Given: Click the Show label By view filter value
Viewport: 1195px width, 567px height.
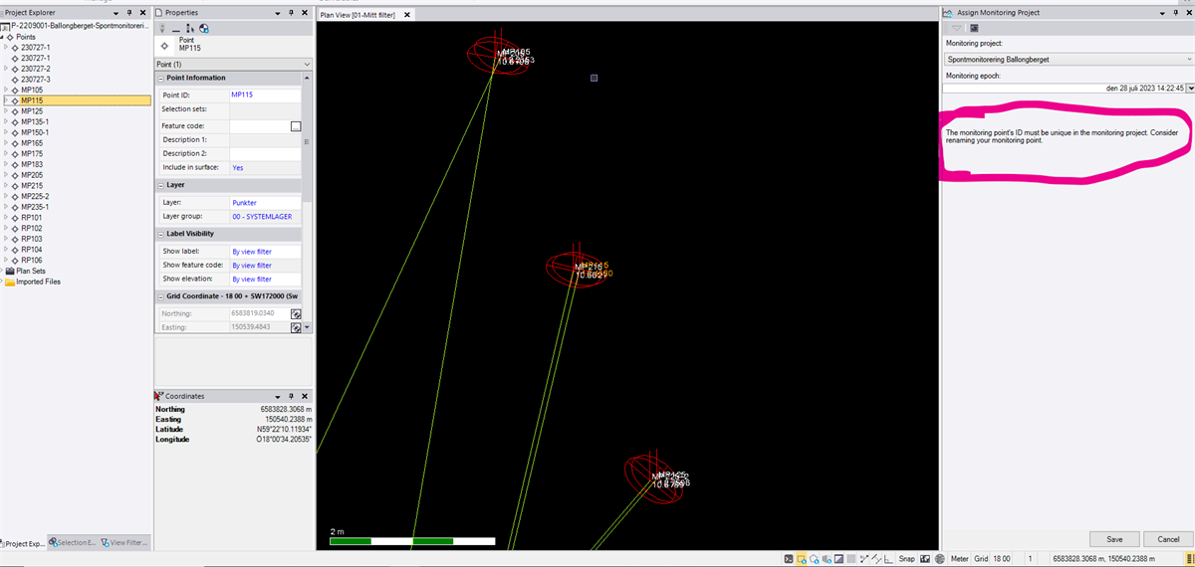Looking at the screenshot, I should [x=252, y=252].
